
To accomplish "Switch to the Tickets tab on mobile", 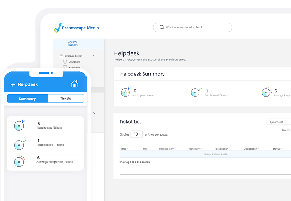I will click(65, 99).
